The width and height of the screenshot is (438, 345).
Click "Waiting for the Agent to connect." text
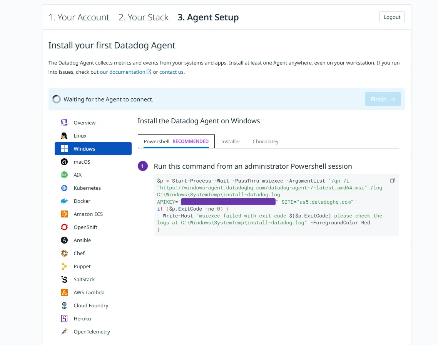[109, 100]
